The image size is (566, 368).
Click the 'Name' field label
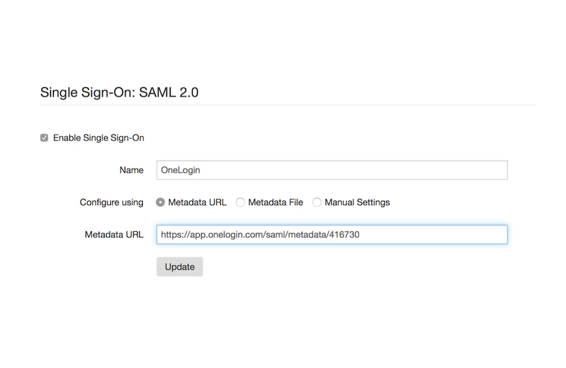(x=131, y=170)
